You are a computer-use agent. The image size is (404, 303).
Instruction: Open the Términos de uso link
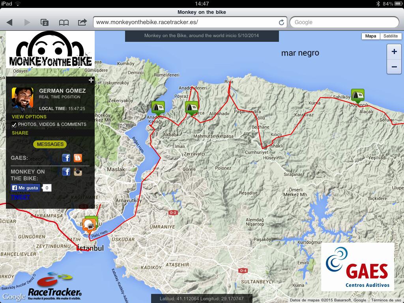(387, 300)
